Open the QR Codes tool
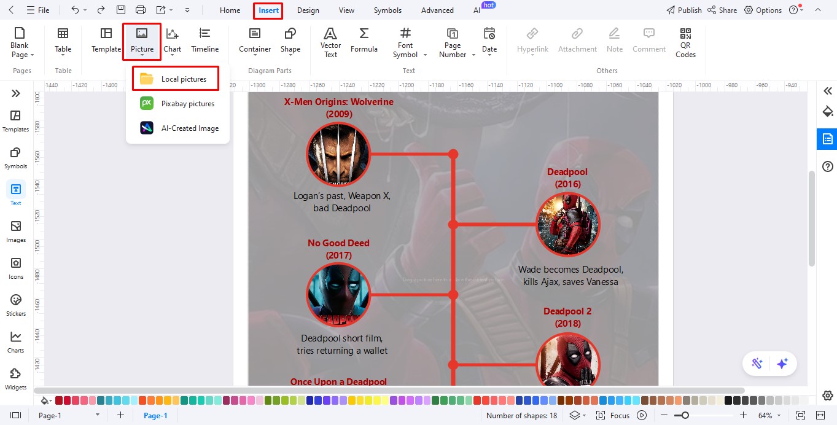Screen dimensions: 837x425 click(x=685, y=42)
